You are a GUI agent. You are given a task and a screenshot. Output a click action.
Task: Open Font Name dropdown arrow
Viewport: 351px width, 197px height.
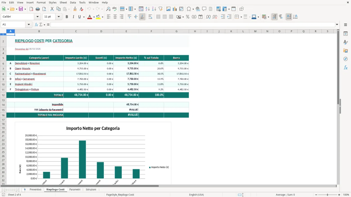click(x=37, y=17)
